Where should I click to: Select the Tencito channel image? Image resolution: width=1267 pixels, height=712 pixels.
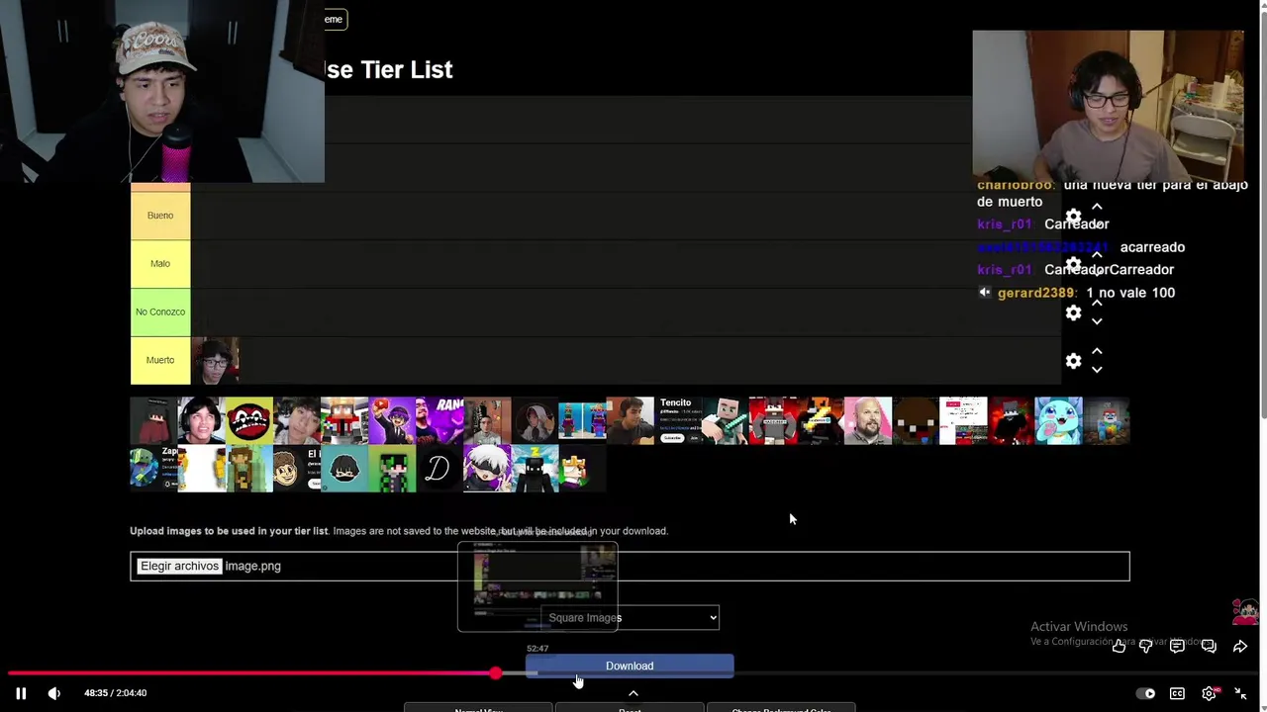point(678,420)
